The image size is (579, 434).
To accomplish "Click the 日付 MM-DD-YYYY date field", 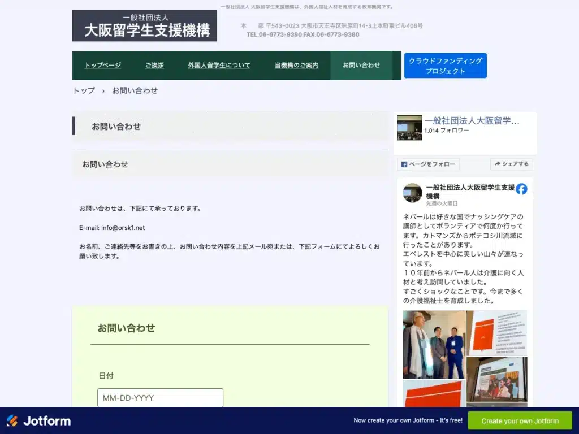I will tap(160, 397).
